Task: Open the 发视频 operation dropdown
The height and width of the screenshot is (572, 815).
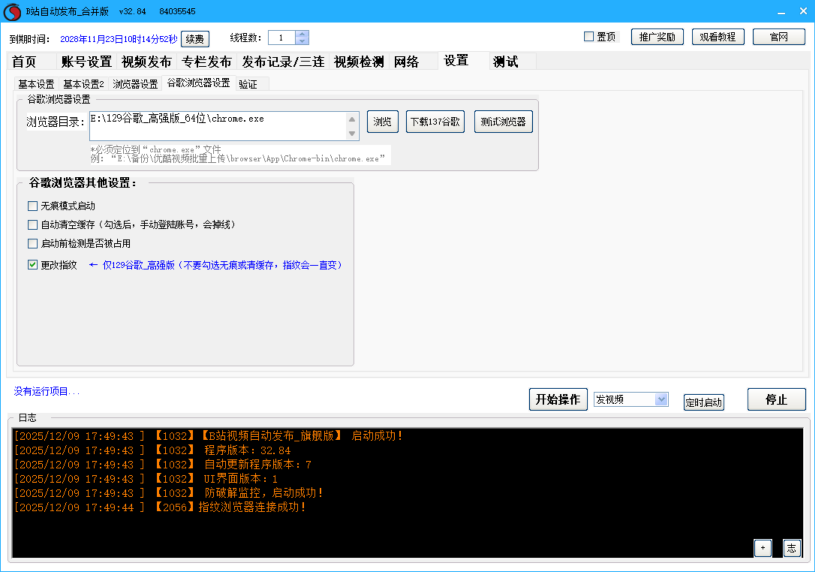Action: coord(661,399)
